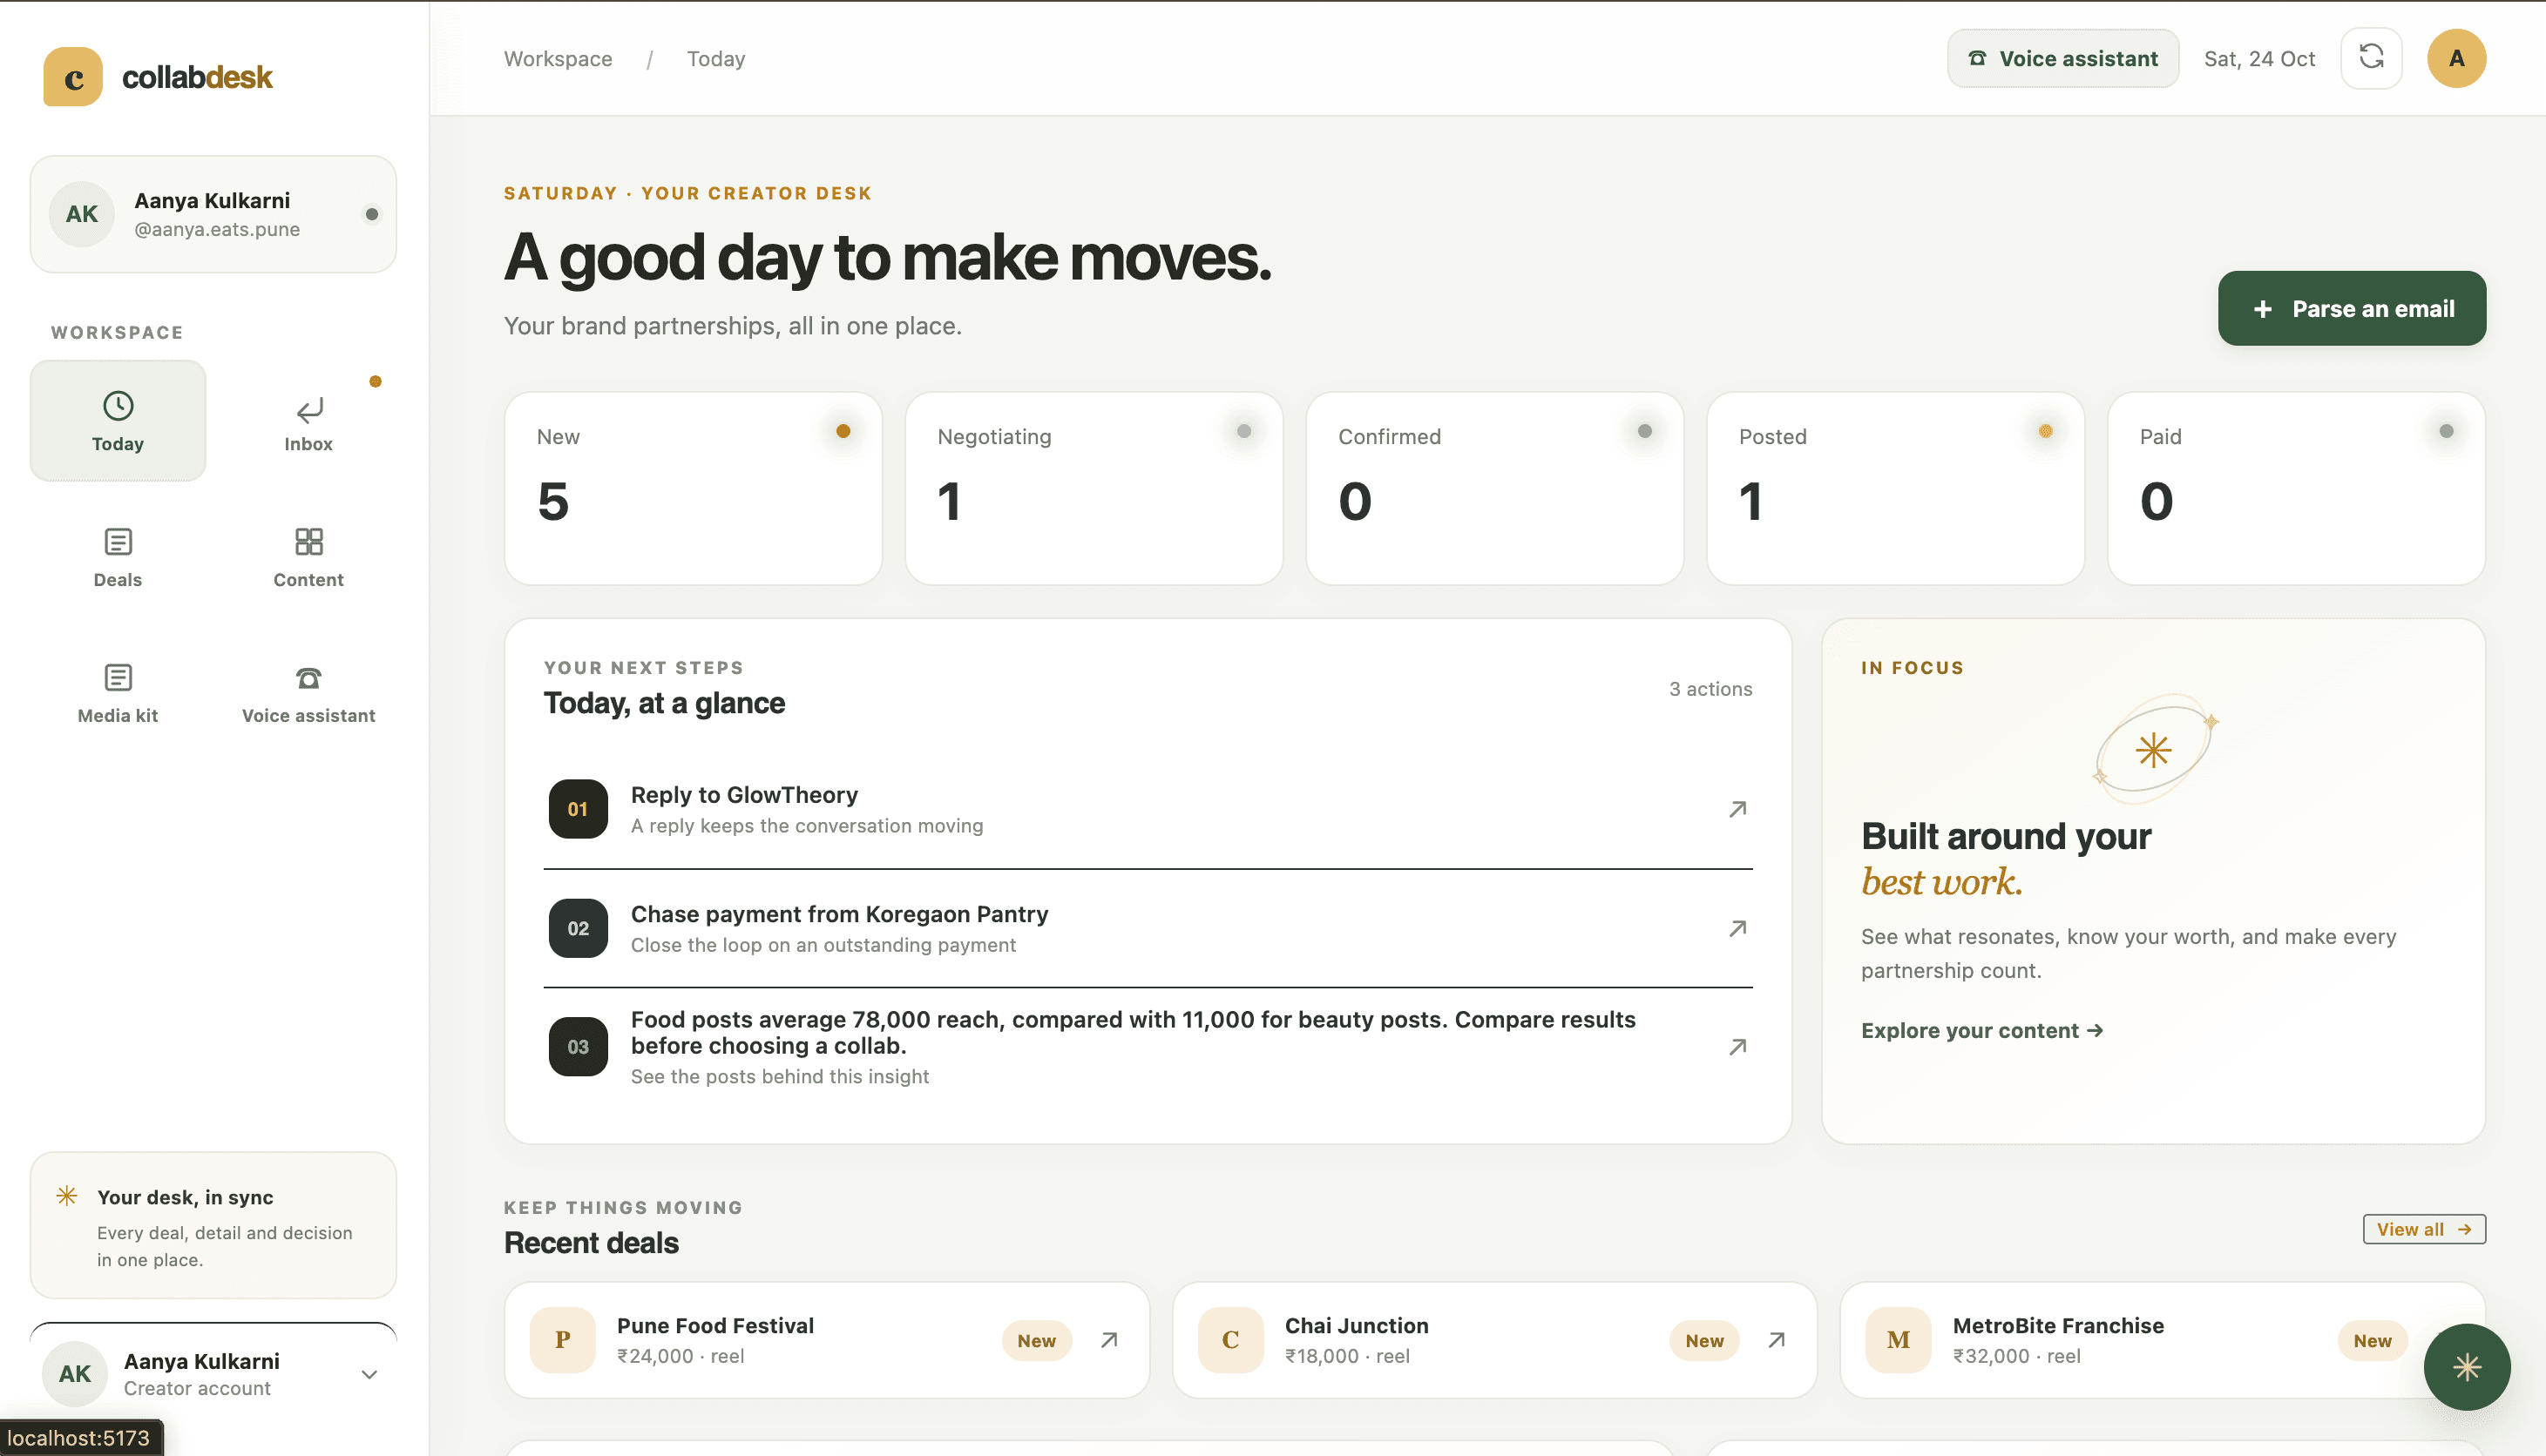Screen dimensions: 2546x1456
Task: Open the Confirmed stat card
Action: point(1494,488)
